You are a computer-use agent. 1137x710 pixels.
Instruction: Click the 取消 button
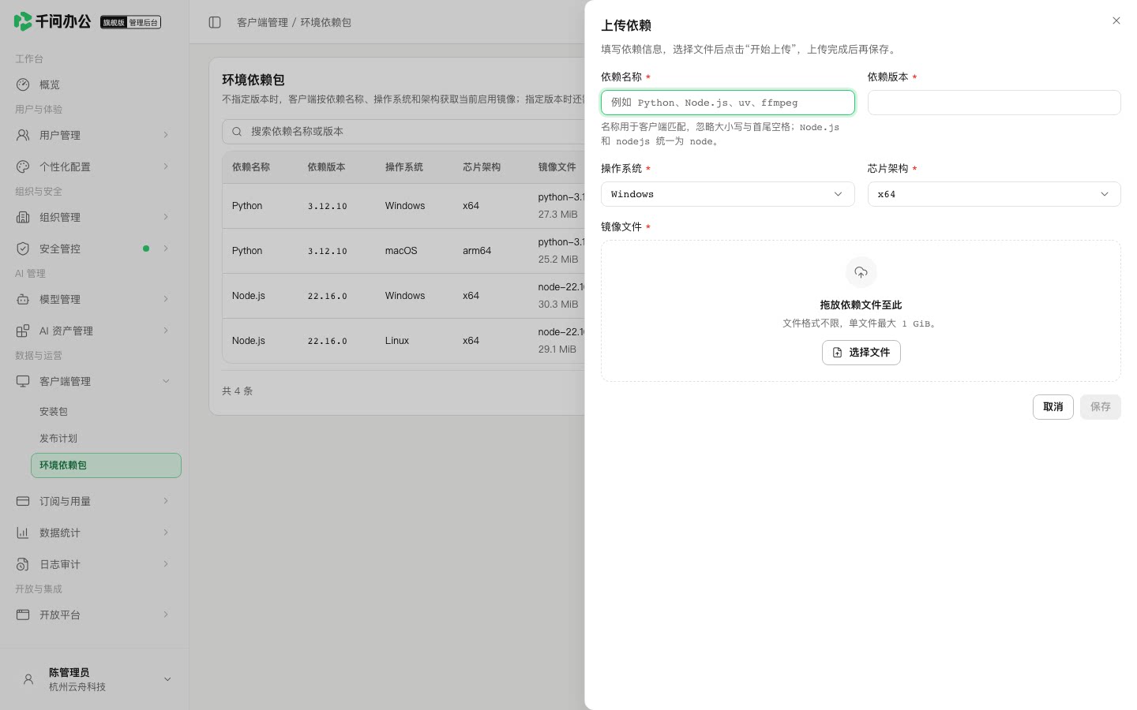click(1053, 407)
